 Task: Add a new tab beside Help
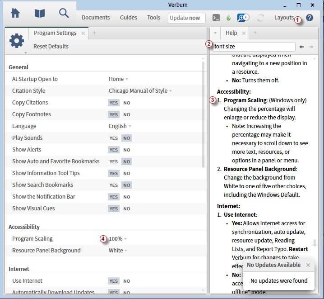tap(255, 33)
